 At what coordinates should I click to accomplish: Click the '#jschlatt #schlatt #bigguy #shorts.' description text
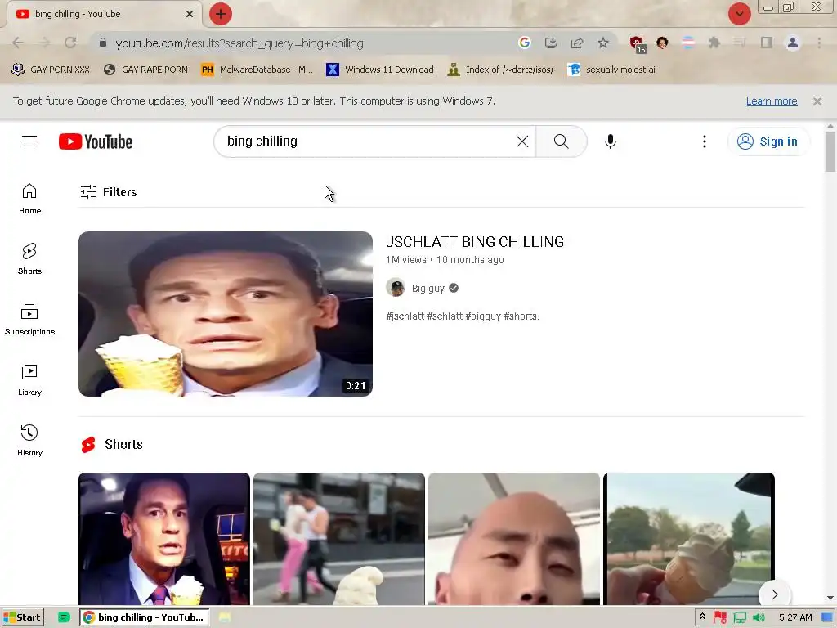(x=463, y=316)
